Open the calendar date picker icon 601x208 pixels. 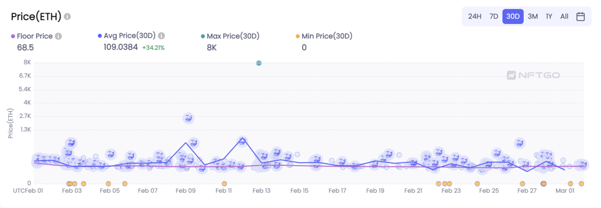coord(580,17)
